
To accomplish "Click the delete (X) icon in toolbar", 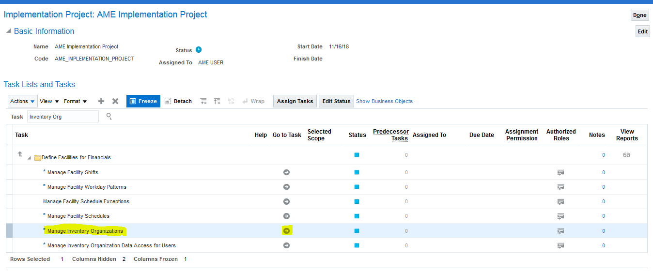I will pyautogui.click(x=115, y=101).
